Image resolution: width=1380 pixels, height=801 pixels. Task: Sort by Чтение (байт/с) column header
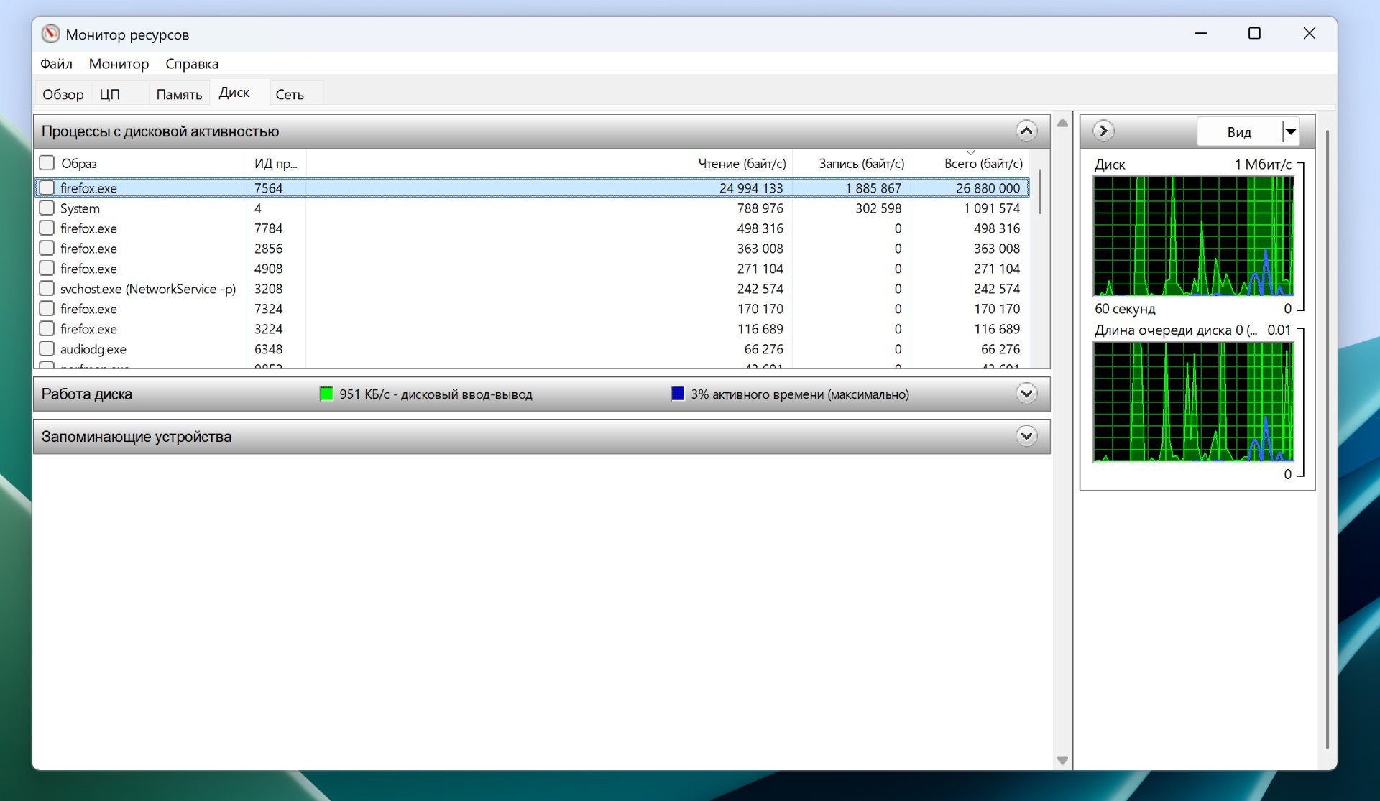click(742, 164)
